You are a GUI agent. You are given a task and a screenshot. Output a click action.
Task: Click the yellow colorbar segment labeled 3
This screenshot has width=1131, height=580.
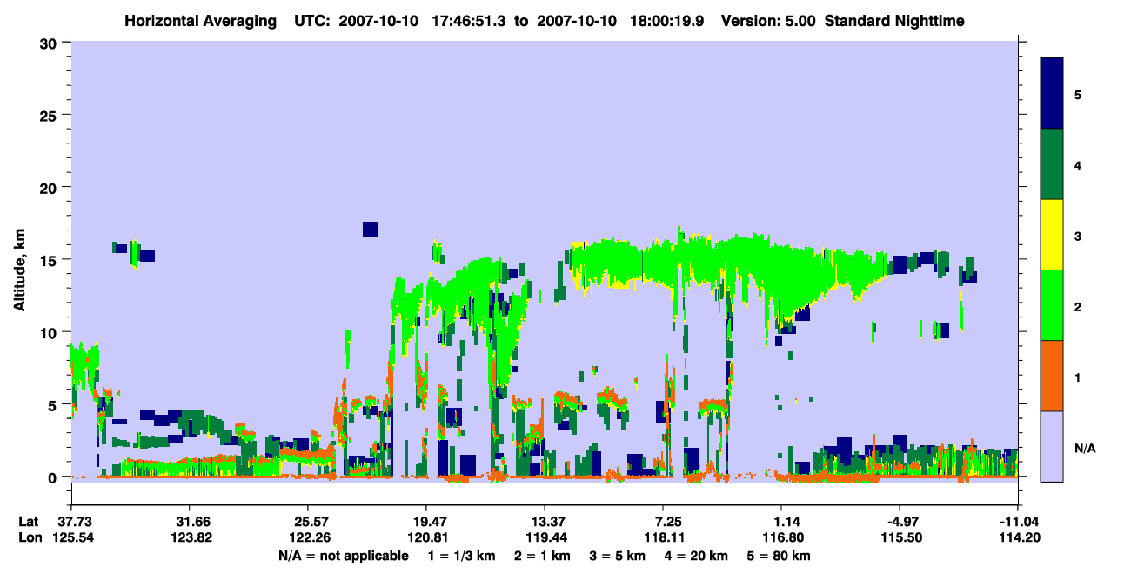tap(1052, 235)
